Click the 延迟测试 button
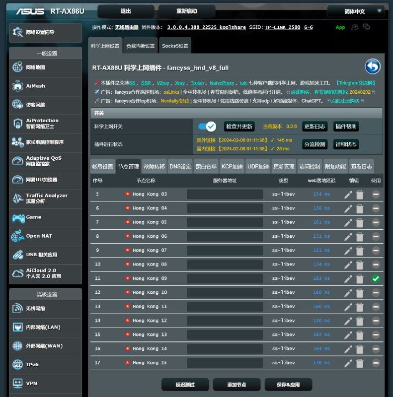 click(x=185, y=385)
